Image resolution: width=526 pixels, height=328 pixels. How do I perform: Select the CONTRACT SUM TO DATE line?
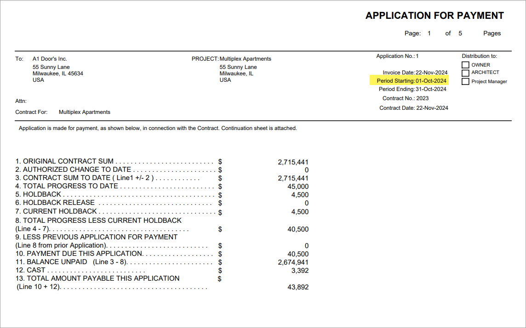[85, 178]
